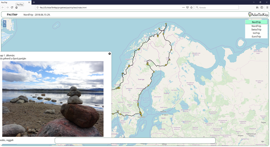
Task: Select SwissTrip from trip list
Action: pyautogui.click(x=256, y=30)
